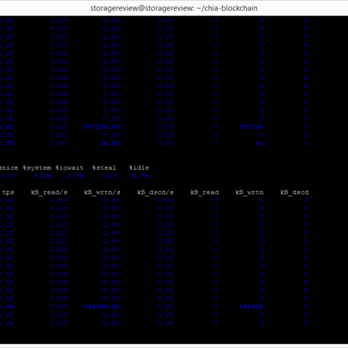Click kB_read/s 0.00 in the 16.00 row
Image resolution: width=348 pixels, height=348 pixels.
[59, 143]
